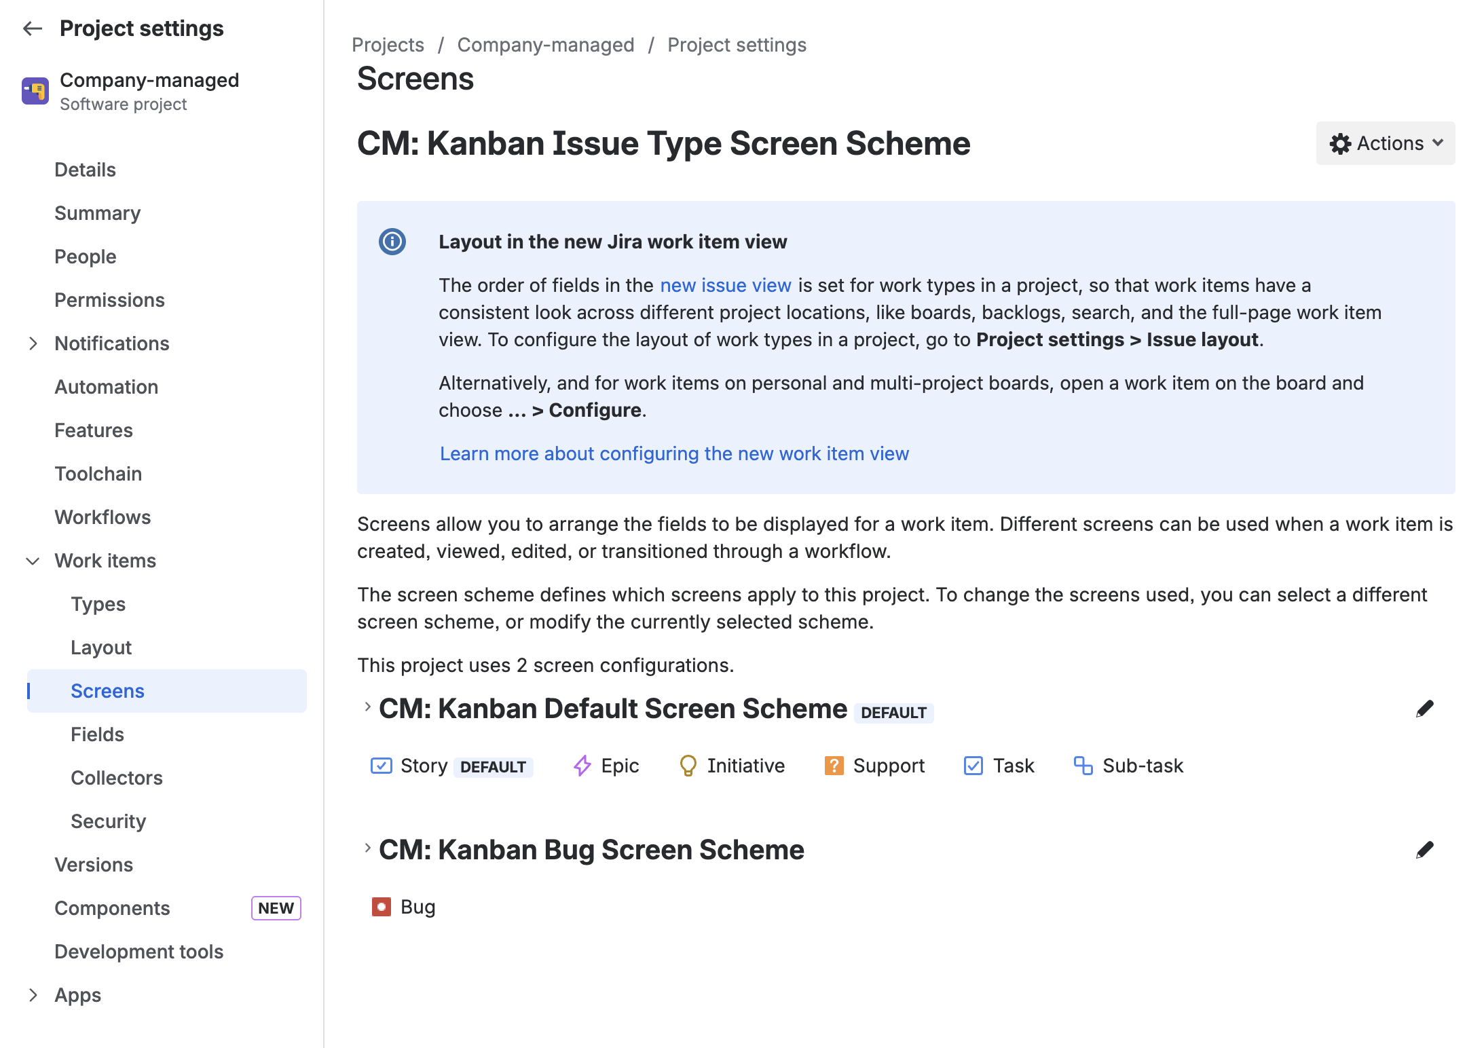This screenshot has width=1484, height=1048.
Task: Edit the CM: Kanban Bug Screen Scheme
Action: tap(1426, 849)
